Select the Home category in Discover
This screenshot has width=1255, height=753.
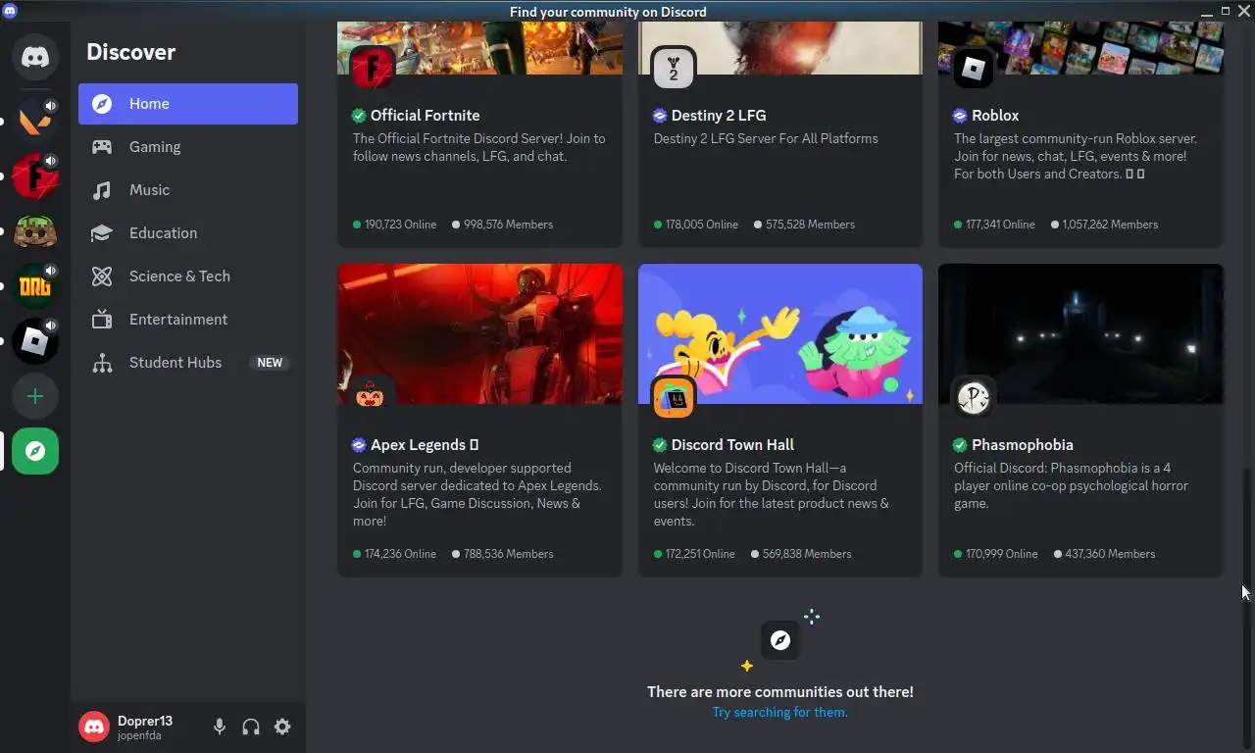click(188, 104)
